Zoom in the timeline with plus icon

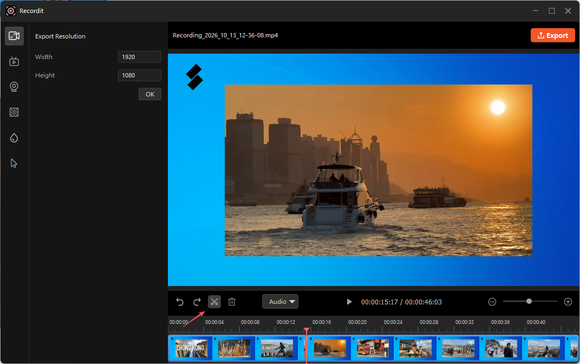pyautogui.click(x=568, y=302)
